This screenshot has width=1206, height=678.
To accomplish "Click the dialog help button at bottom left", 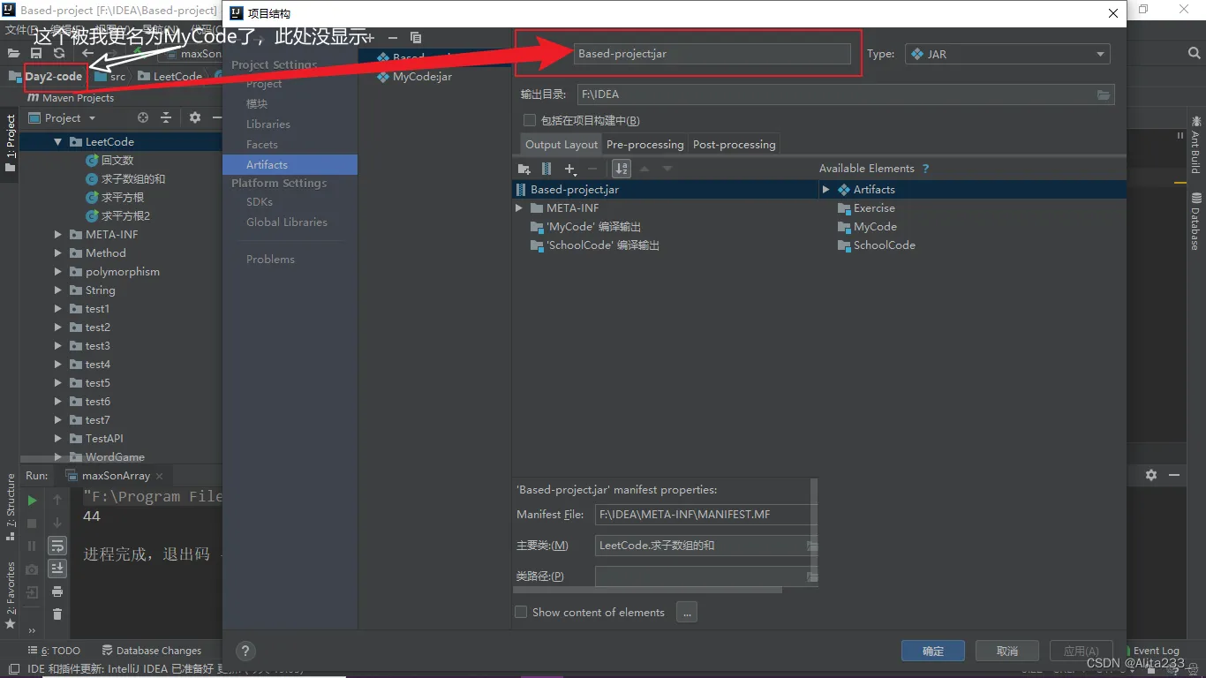I will [x=245, y=651].
